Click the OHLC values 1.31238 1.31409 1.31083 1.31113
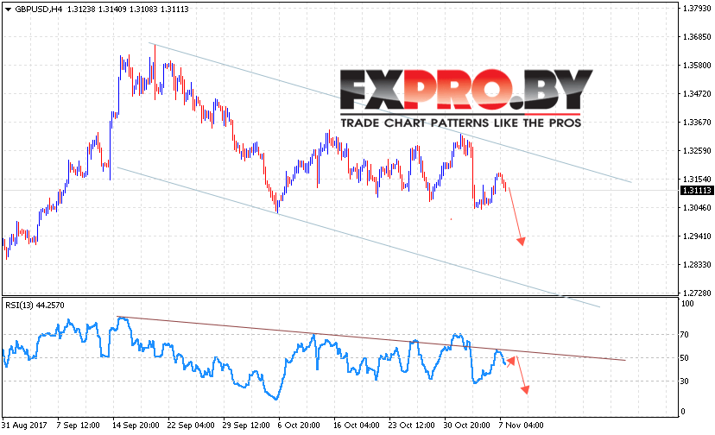715x435 pixels. coord(128,9)
